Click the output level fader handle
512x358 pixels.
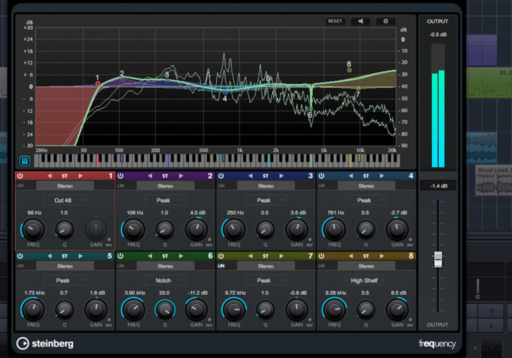[438, 259]
